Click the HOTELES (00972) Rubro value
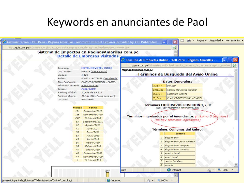244x183 pixels. click(x=185, y=94)
